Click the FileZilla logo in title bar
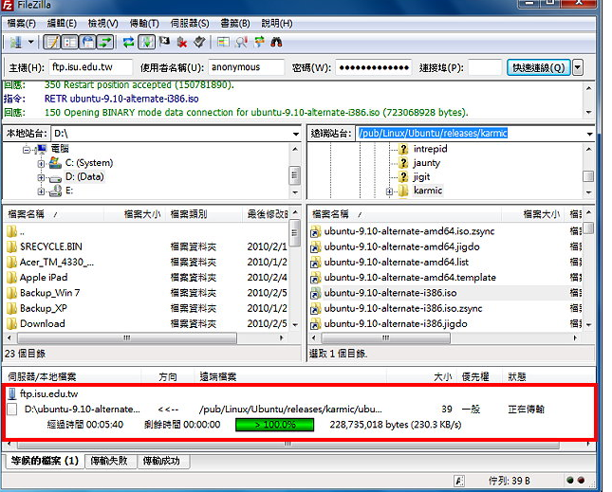This screenshot has width=612, height=492. tap(9, 6)
